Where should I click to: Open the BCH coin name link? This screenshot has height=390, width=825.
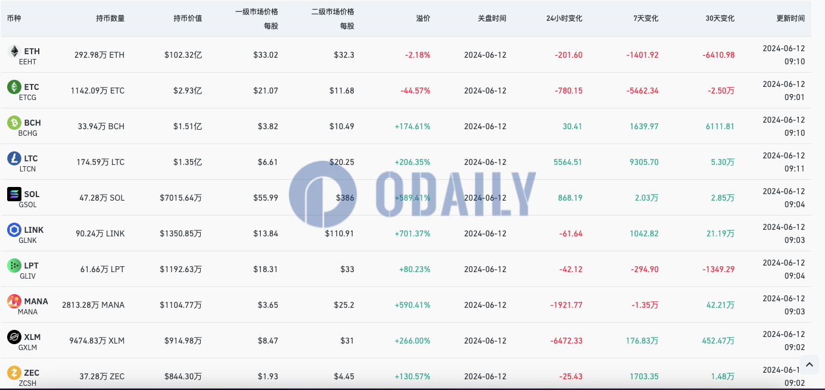[33, 123]
